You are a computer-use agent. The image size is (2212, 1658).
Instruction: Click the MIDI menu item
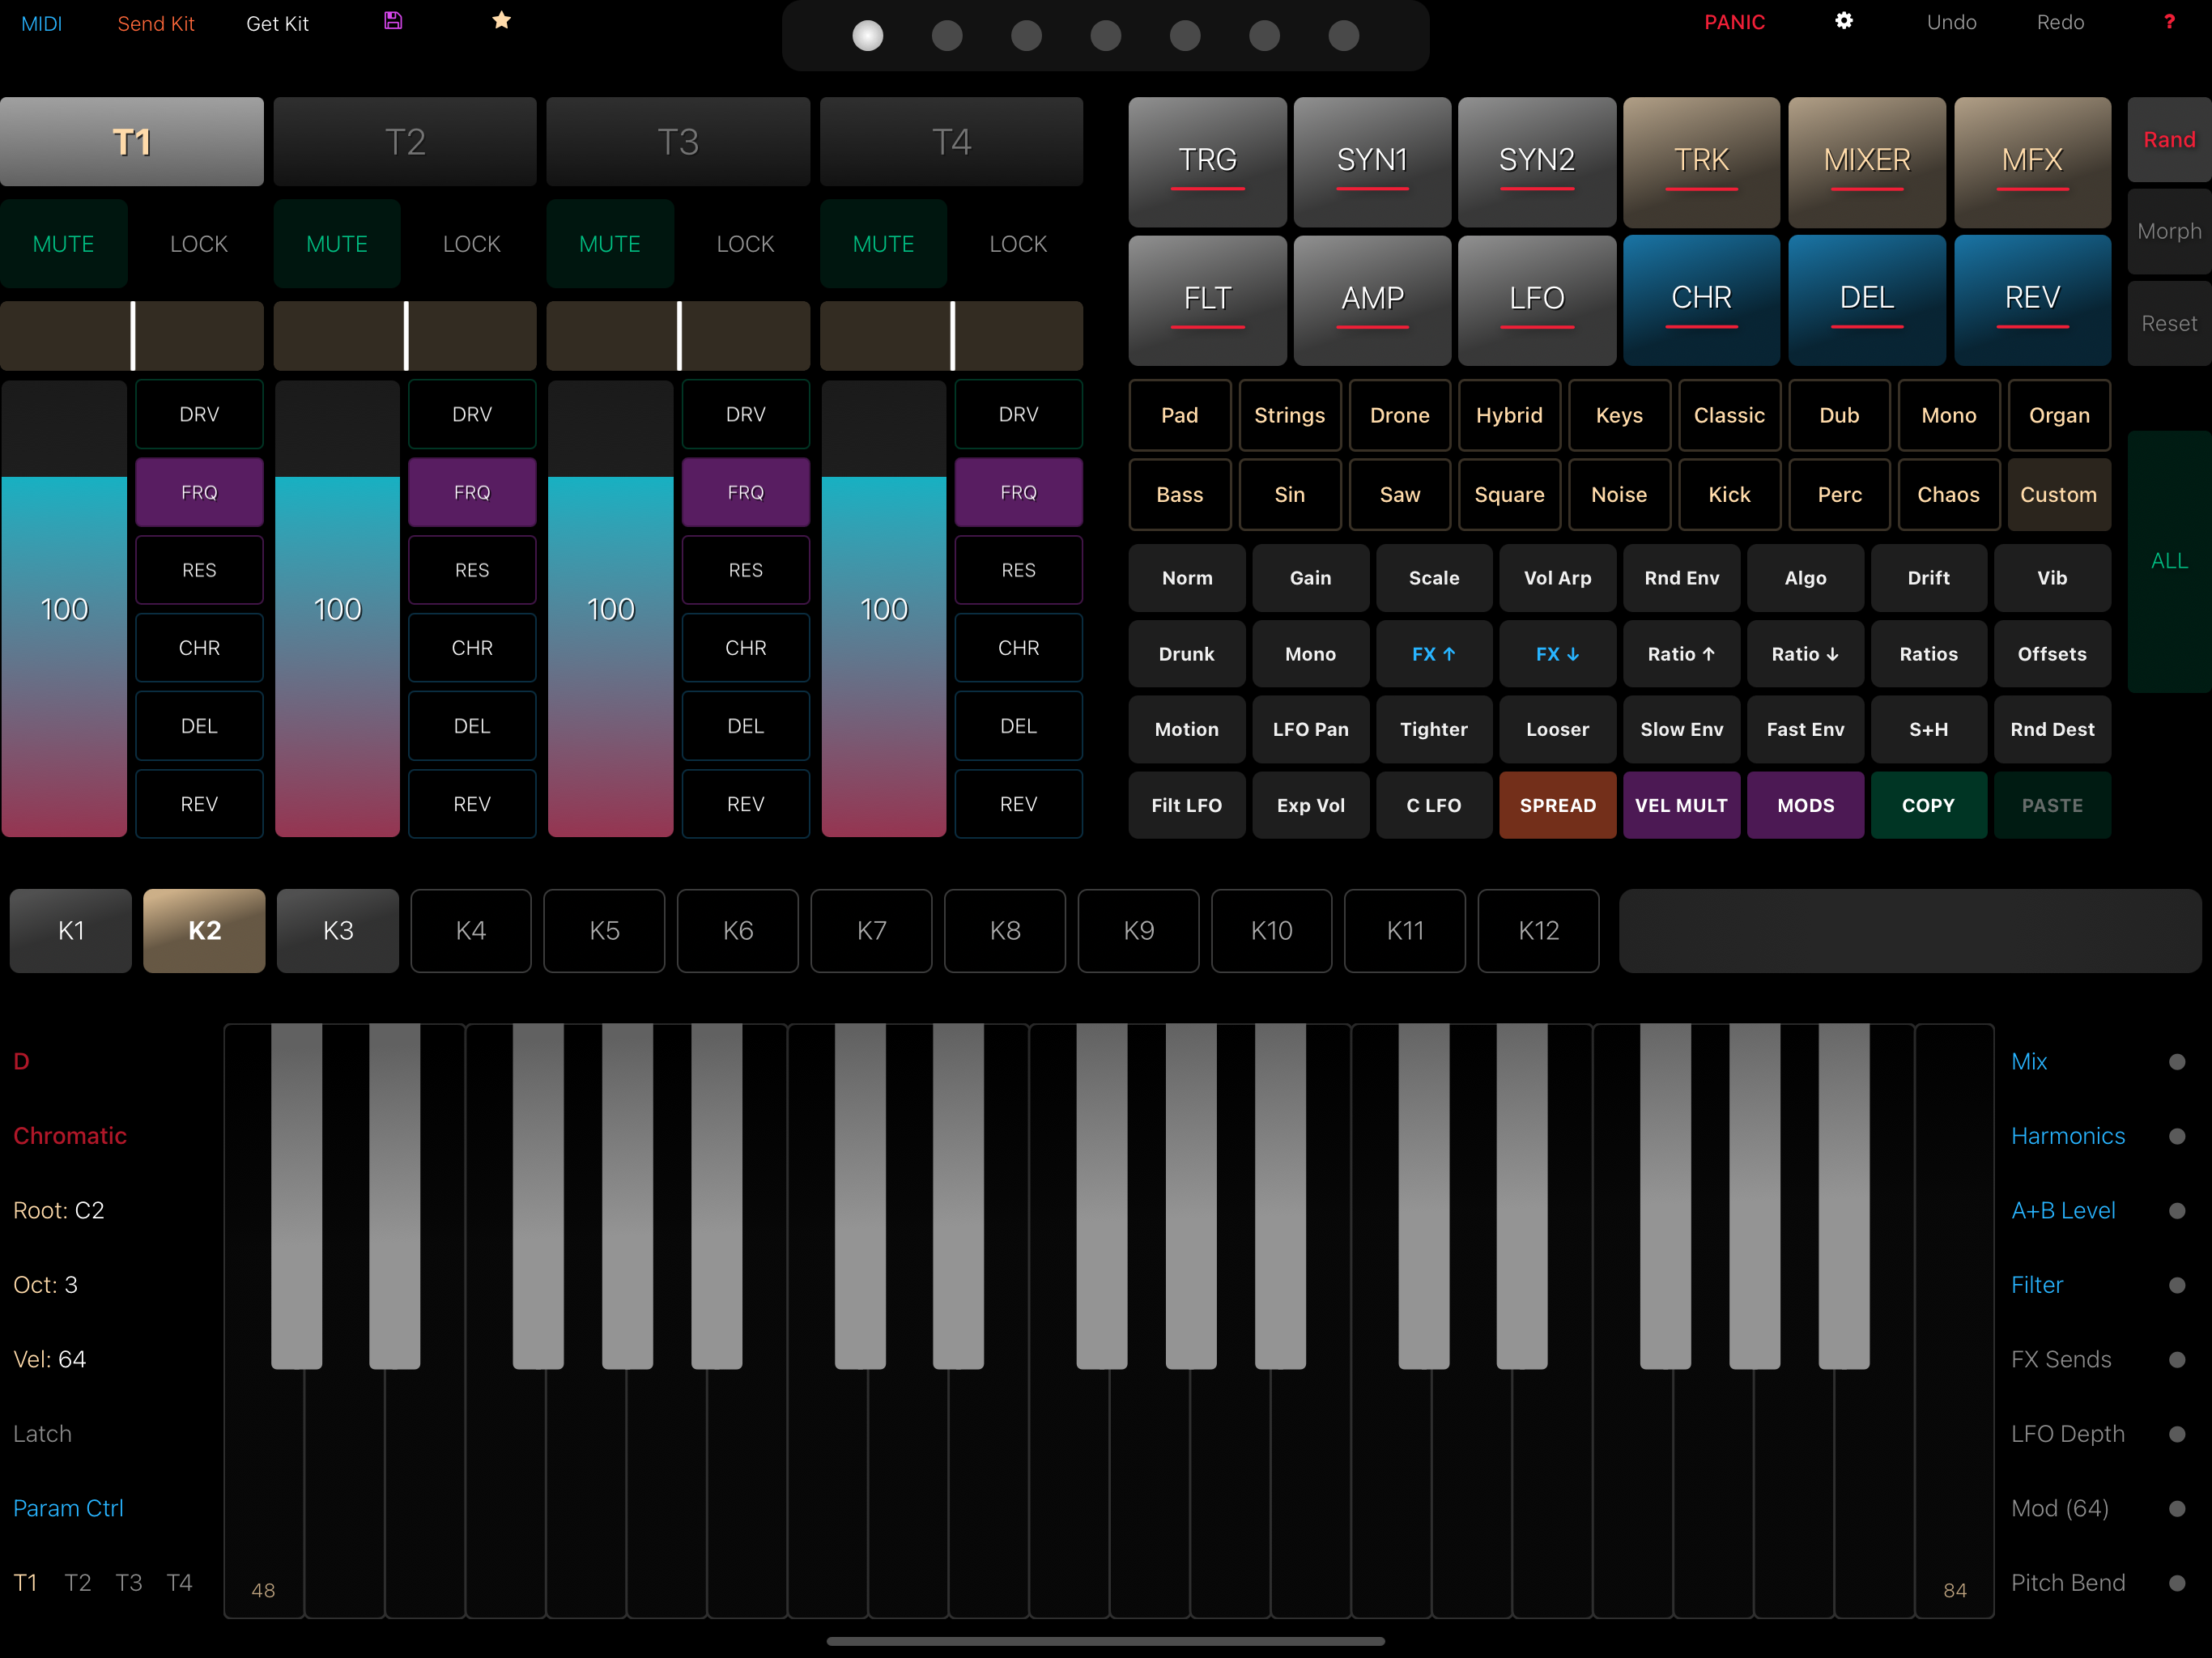pos(42,23)
